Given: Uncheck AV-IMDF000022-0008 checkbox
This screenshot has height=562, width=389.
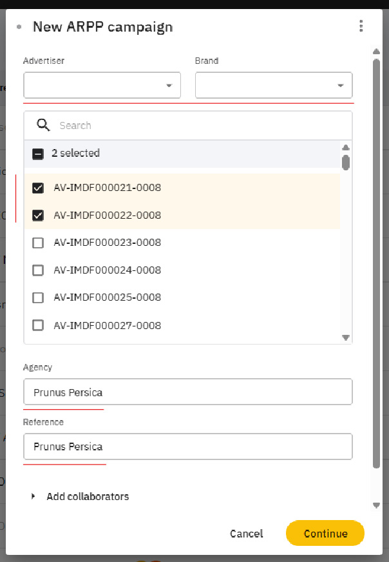Looking at the screenshot, I should tap(38, 216).
